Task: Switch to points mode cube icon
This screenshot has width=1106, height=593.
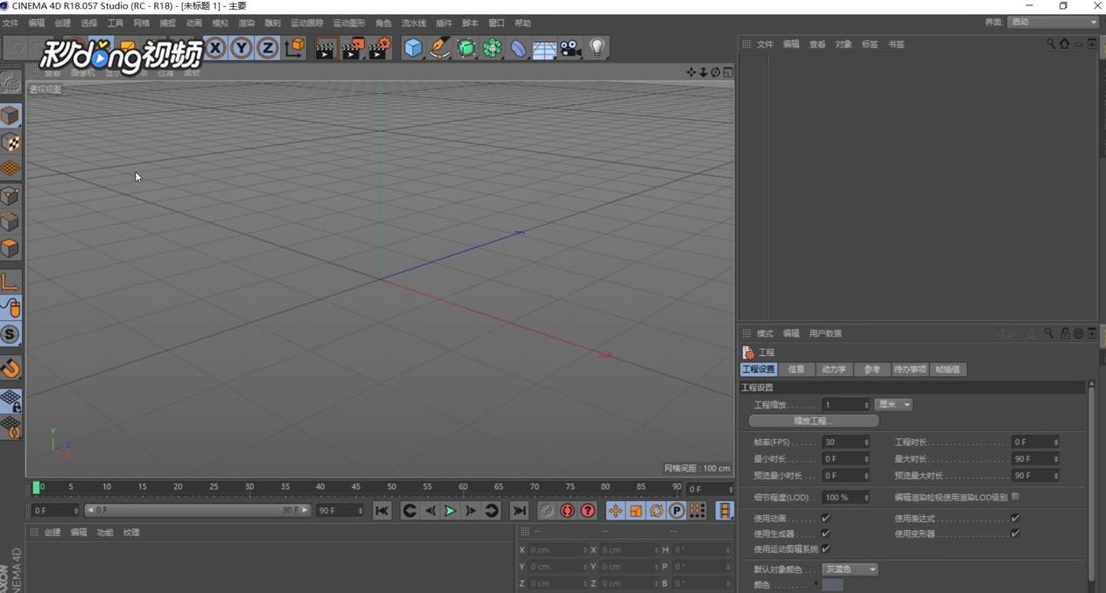Action: point(10,196)
